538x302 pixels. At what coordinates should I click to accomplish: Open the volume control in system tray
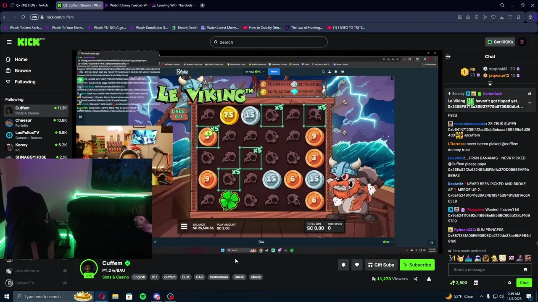point(502,297)
